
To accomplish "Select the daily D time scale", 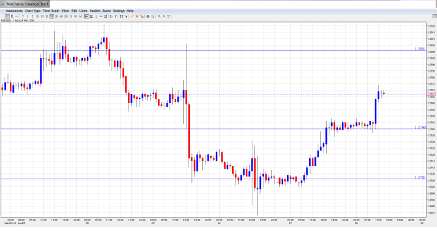I will (x=71, y=16).
